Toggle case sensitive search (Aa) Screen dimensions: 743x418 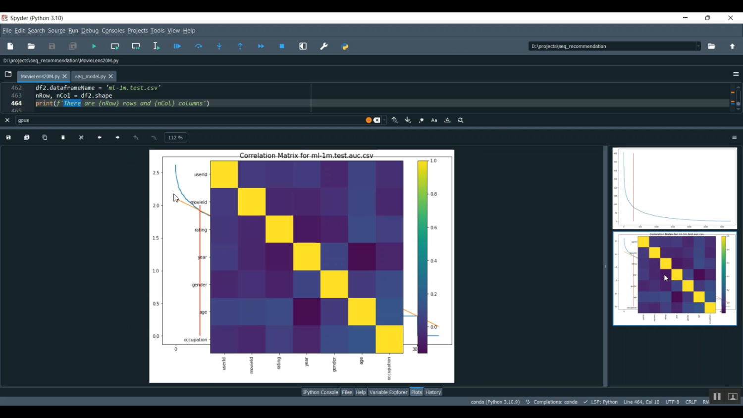click(434, 120)
